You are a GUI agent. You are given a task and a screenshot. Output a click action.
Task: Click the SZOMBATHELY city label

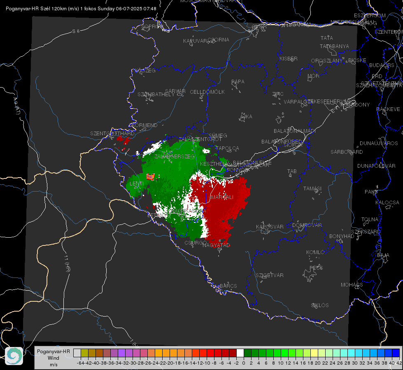click(156, 95)
